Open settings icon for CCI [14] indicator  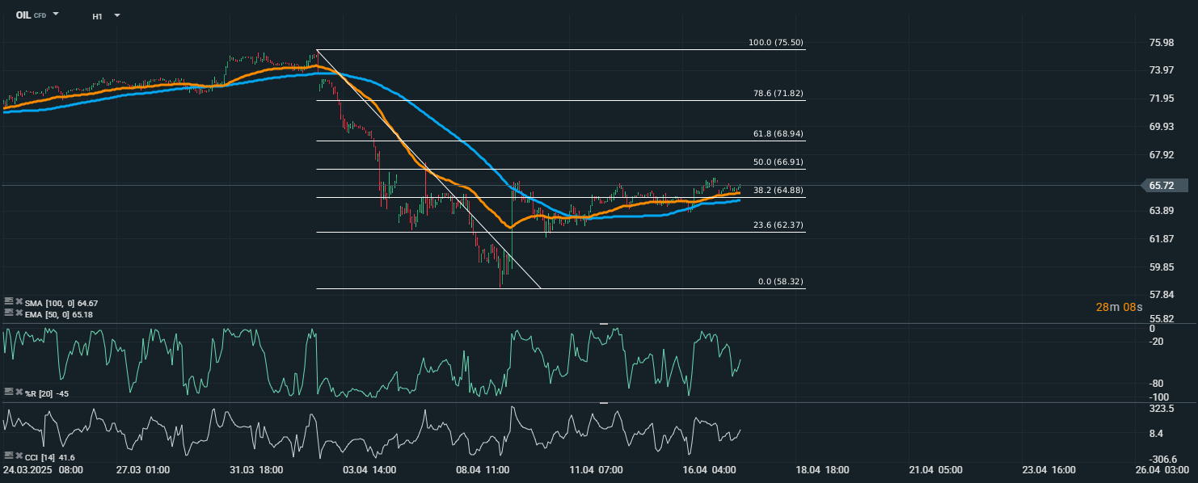click(8, 456)
